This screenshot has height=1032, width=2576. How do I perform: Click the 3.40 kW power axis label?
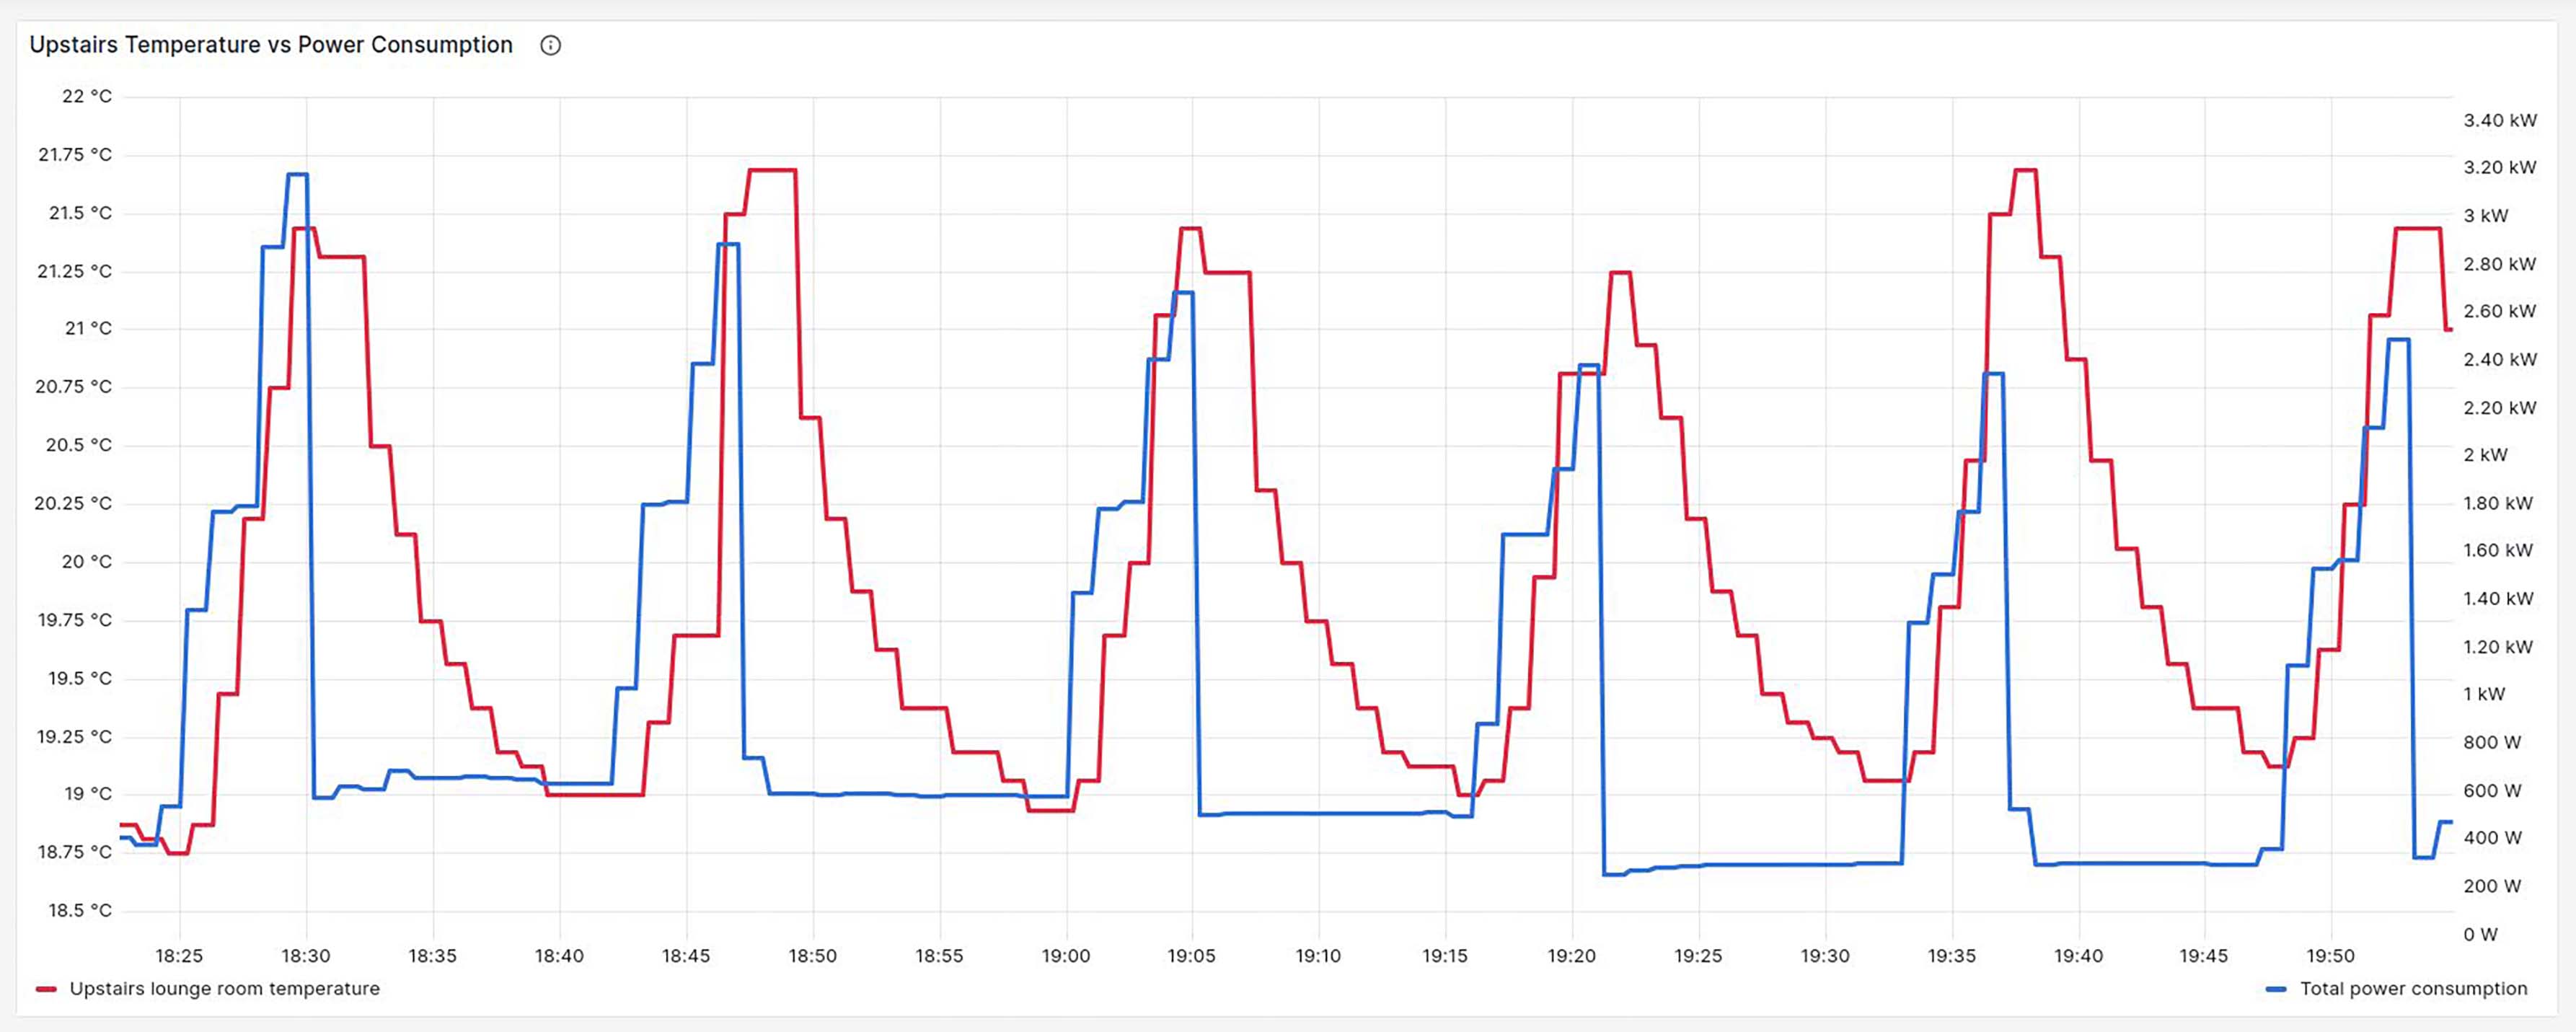pyautogui.click(x=2500, y=120)
